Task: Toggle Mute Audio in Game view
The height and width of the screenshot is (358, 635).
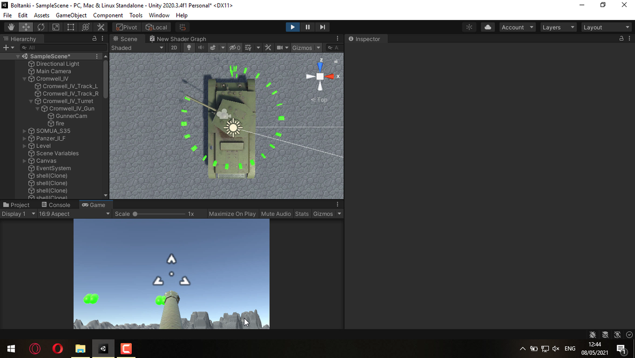Action: (276, 214)
